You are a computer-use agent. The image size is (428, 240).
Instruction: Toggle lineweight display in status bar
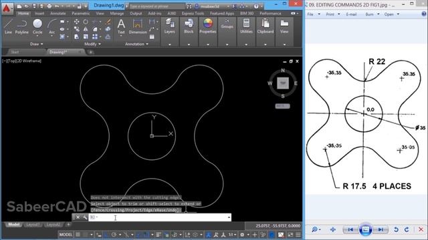point(159,235)
